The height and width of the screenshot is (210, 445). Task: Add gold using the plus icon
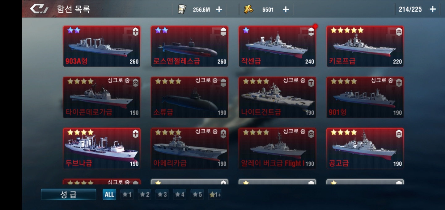click(x=286, y=10)
